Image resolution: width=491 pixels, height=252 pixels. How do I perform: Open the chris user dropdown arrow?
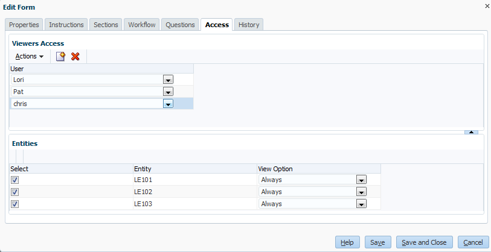point(168,104)
